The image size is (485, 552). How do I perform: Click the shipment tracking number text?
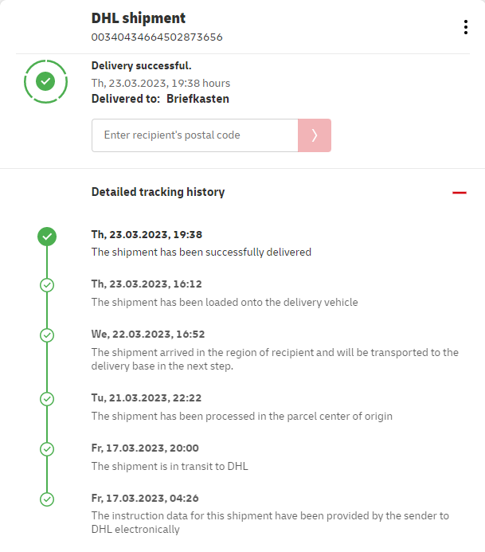157,37
